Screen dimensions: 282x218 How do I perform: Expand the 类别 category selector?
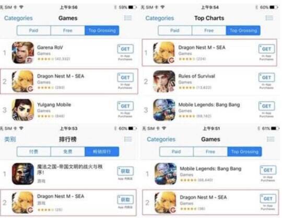(10, 139)
